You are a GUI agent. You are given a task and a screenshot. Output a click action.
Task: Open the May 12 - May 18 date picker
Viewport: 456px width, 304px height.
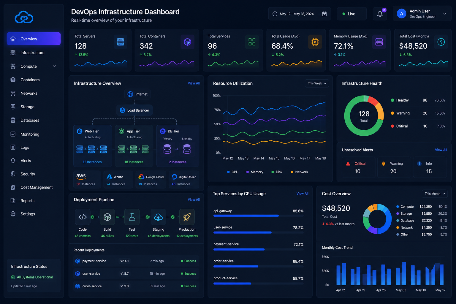300,14
